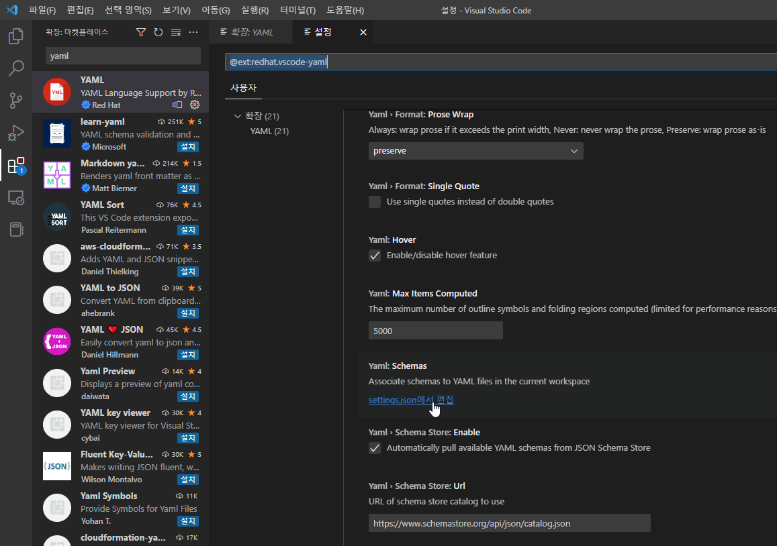
Task: Open the marketplace more actions ellipsis
Action: [193, 32]
